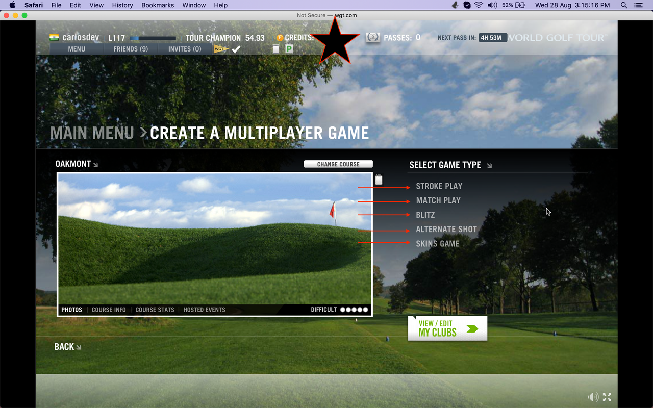The height and width of the screenshot is (408, 653).
Task: Click green arrow on My Clubs button
Action: (472, 329)
